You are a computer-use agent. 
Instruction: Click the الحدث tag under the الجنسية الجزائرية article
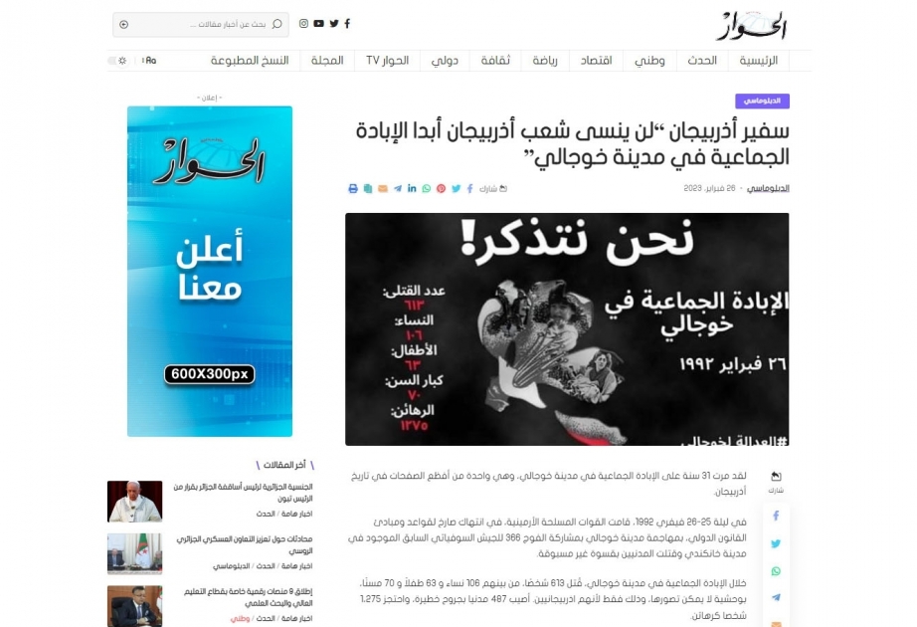pos(266,514)
